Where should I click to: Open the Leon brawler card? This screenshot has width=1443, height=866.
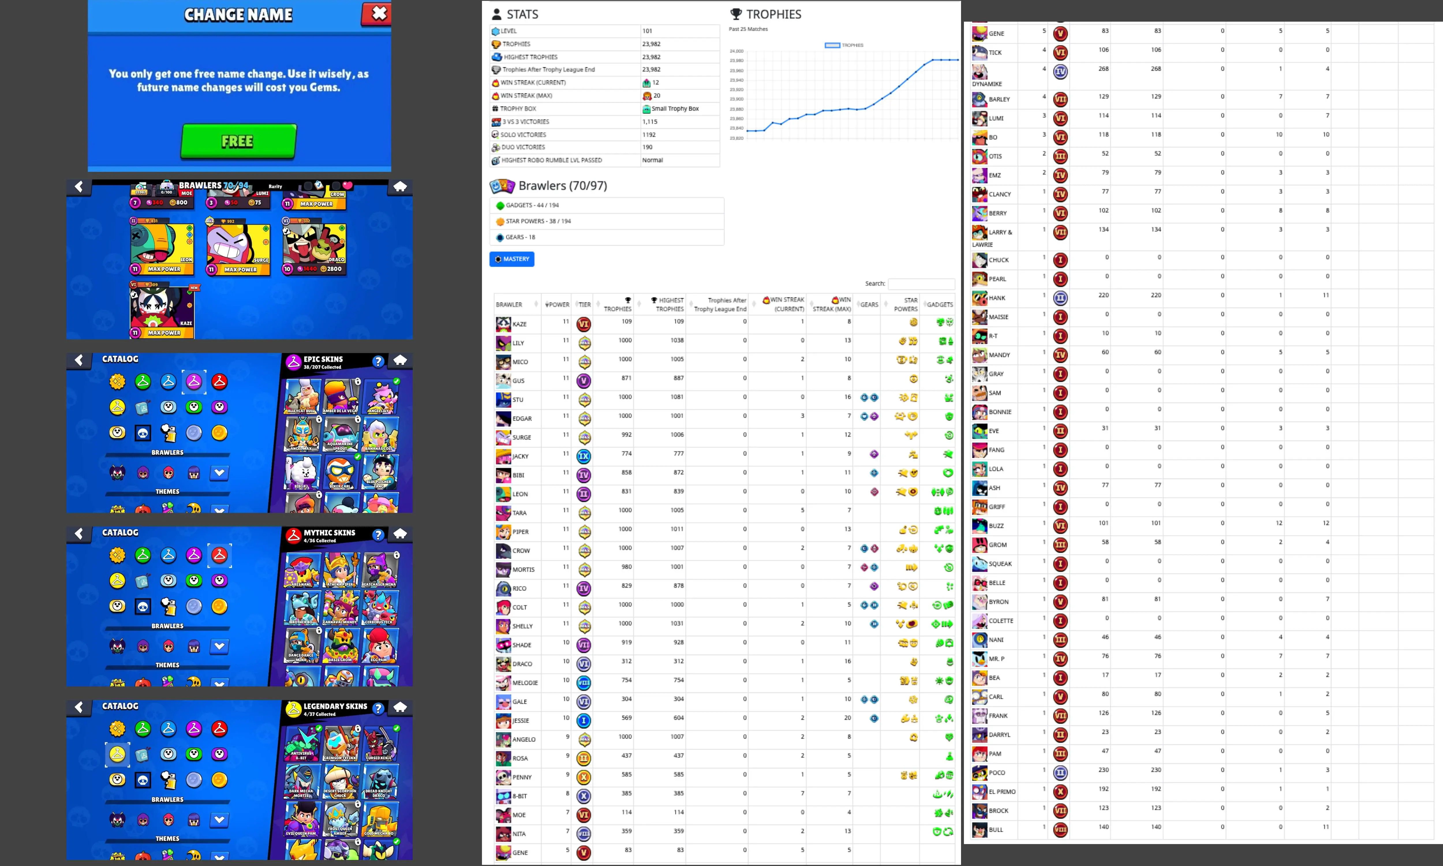162,246
